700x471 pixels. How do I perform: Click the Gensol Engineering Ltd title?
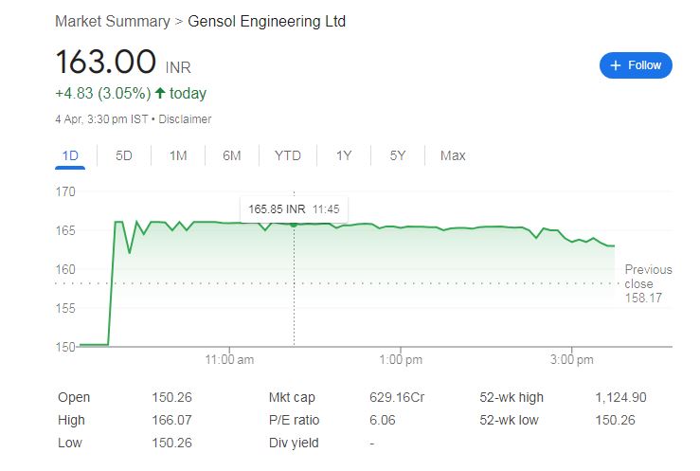(x=265, y=21)
